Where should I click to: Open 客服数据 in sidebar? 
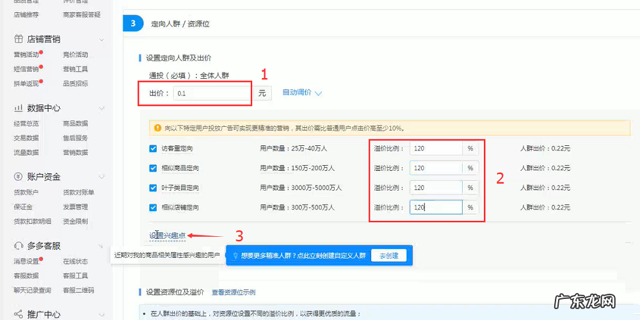coord(26,276)
